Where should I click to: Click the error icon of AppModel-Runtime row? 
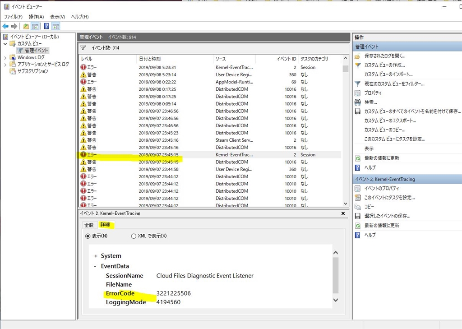pos(83,82)
